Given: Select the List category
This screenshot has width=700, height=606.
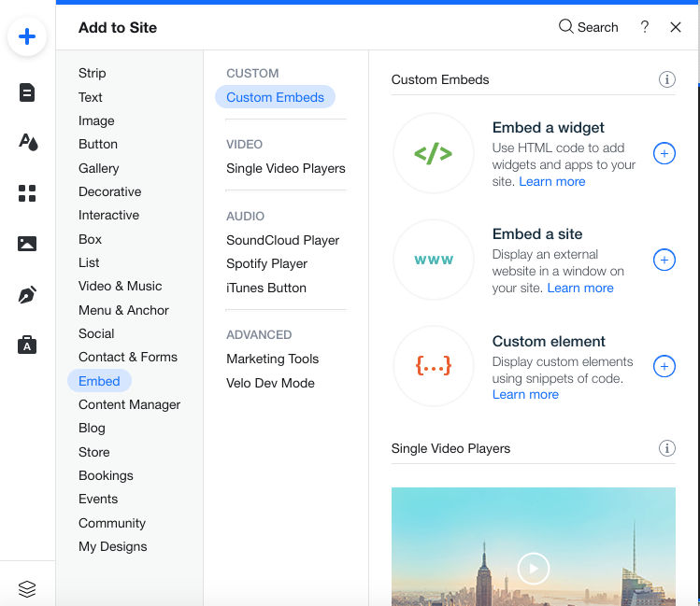Looking at the screenshot, I should click(89, 262).
